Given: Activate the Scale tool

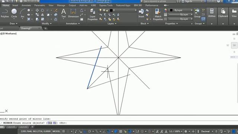Looking at the screenshot, I should click(42, 19).
